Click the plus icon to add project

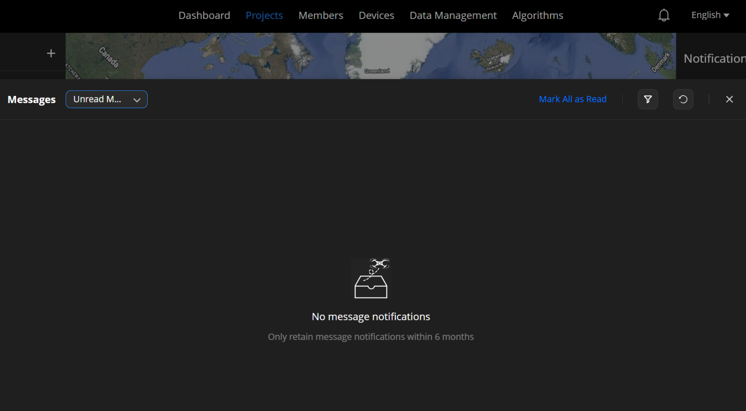[51, 53]
